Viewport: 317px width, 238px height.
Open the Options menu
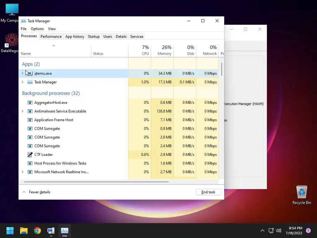click(x=37, y=29)
